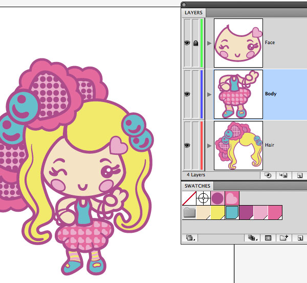
Task: Click the Hair layer thumbnail
Action: coord(238,146)
